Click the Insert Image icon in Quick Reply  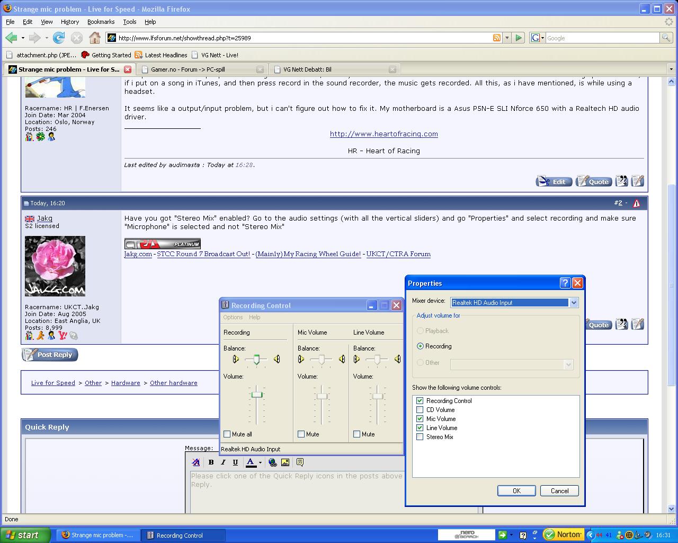(285, 462)
